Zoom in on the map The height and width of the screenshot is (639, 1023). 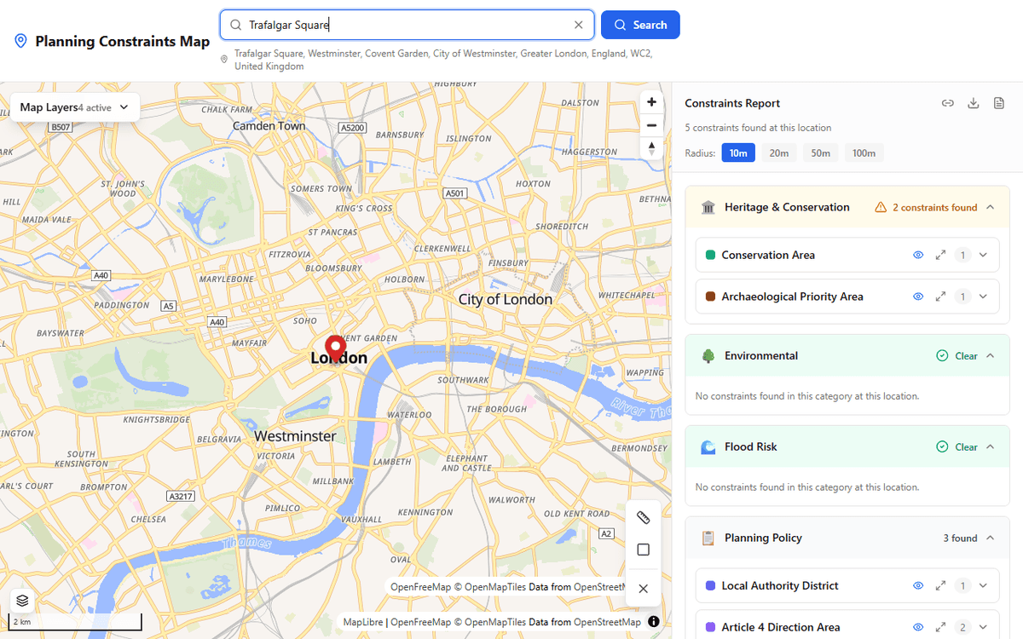click(651, 102)
